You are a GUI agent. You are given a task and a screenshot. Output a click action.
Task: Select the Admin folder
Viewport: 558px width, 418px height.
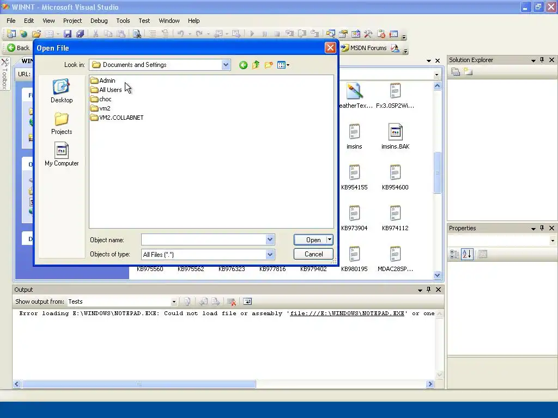pyautogui.click(x=103, y=81)
